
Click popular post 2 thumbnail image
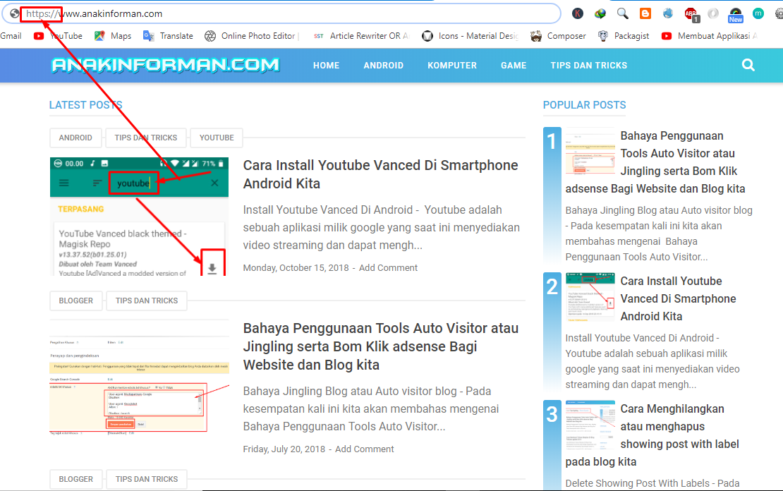coord(590,297)
